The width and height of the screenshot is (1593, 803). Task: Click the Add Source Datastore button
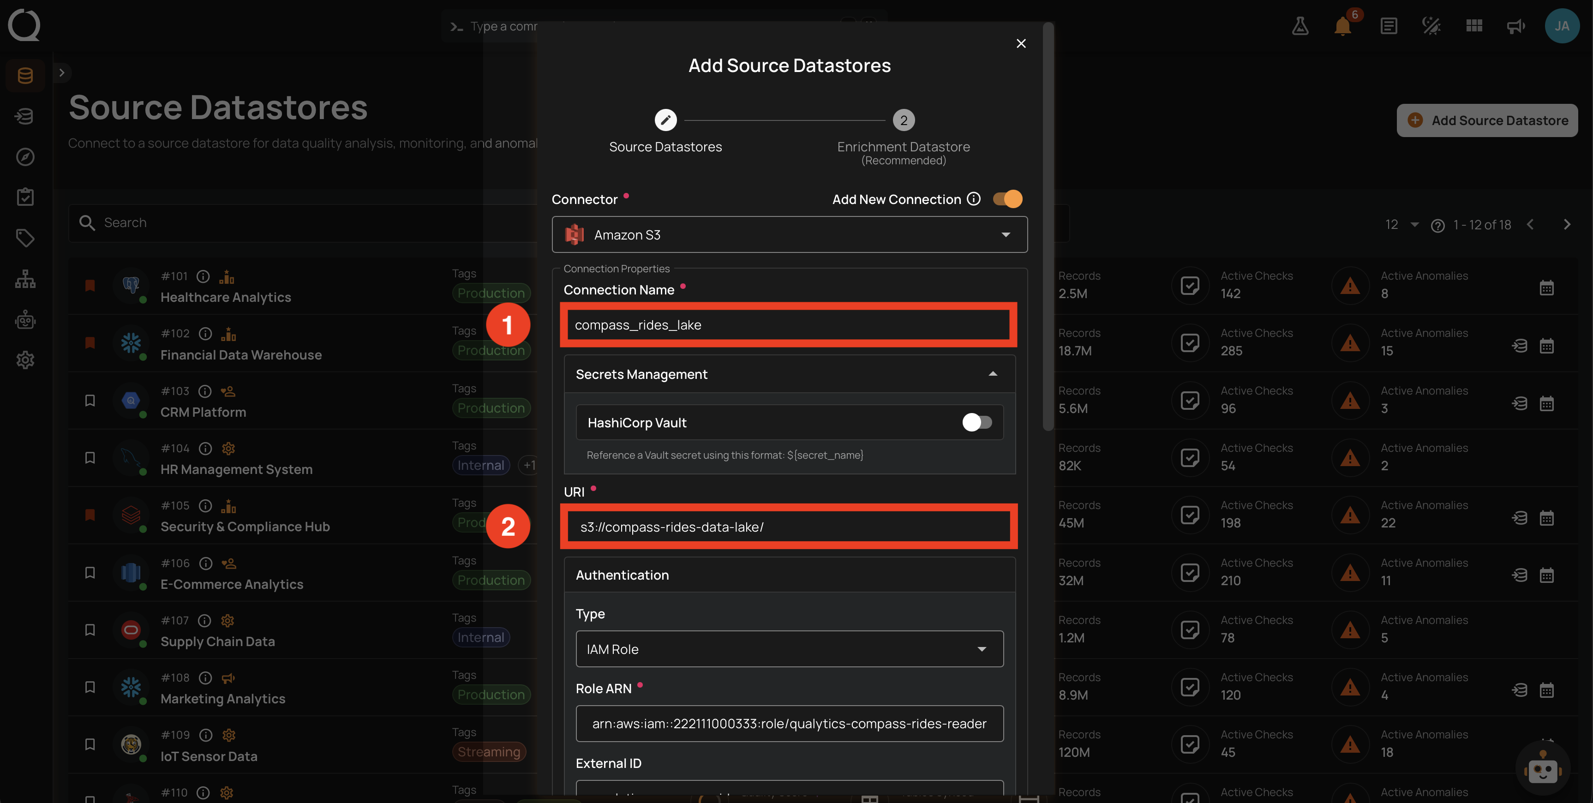point(1487,120)
